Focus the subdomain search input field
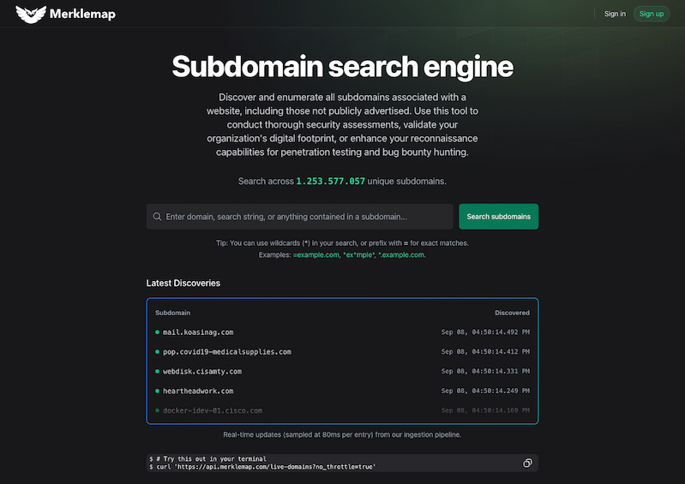Screen dimensions: 685x484 click(300, 217)
